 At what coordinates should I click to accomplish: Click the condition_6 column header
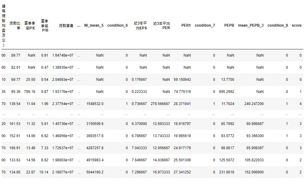[117, 25]
